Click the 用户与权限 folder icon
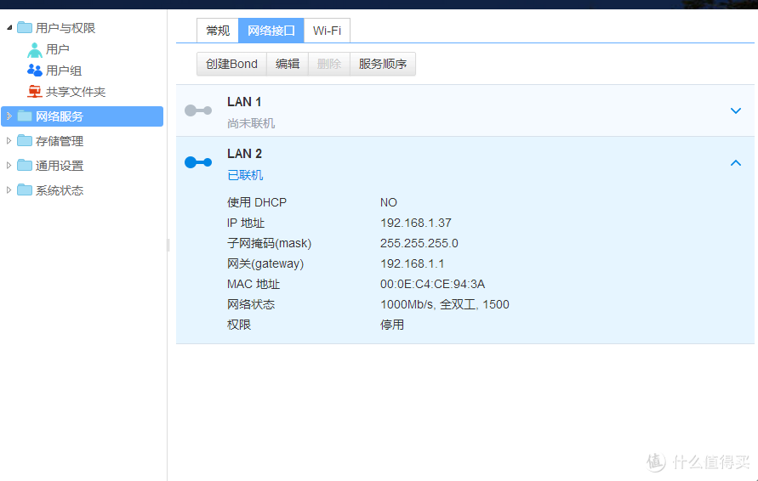Screen dimensions: 758x481 pos(25,28)
